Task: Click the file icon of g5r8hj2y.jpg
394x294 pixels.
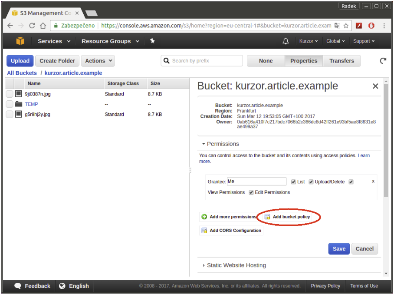Action: (18, 114)
